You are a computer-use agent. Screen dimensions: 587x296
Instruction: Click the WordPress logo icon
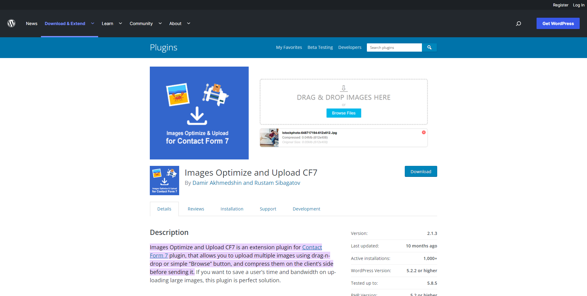click(11, 24)
